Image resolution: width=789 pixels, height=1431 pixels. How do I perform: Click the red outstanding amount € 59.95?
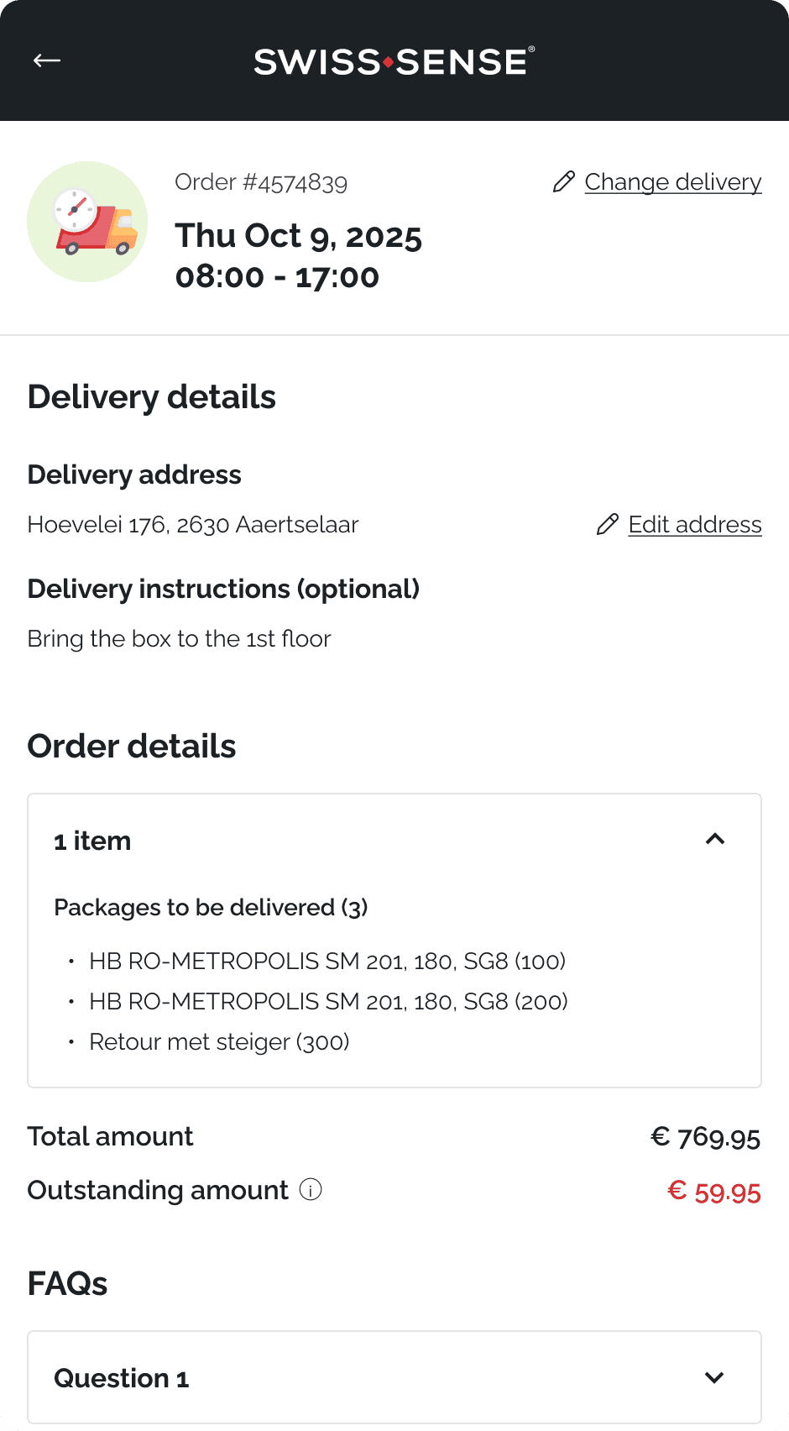(714, 1192)
